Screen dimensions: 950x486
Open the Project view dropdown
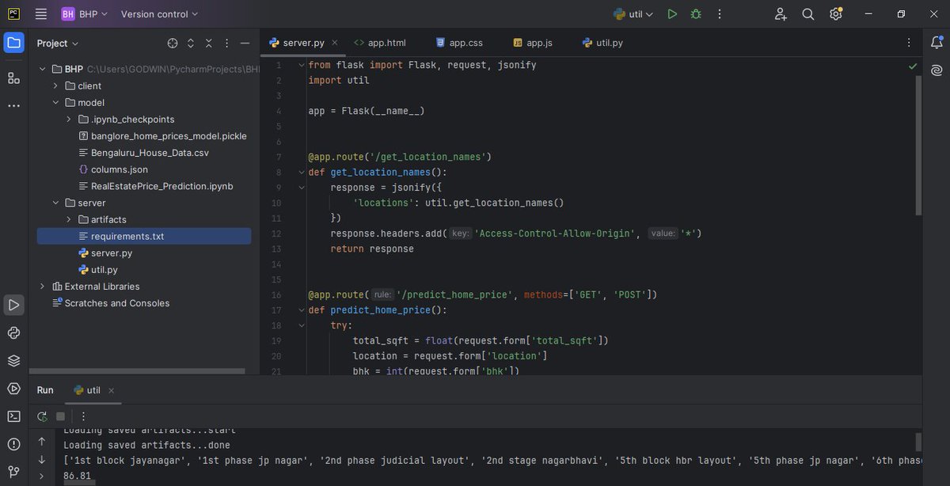point(58,44)
